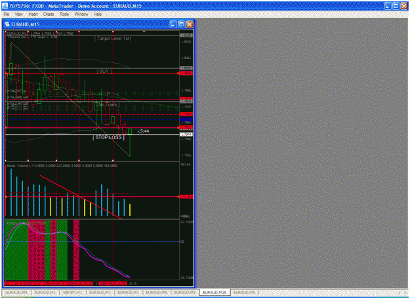Click the white current price label 1.7944

pos(186,135)
